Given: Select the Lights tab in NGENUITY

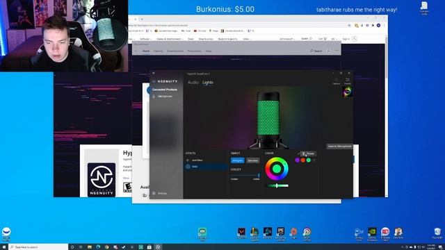Looking at the screenshot, I should 208,83.
